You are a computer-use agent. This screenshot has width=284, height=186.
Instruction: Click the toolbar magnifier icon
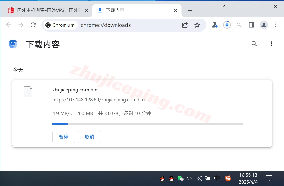point(239,25)
